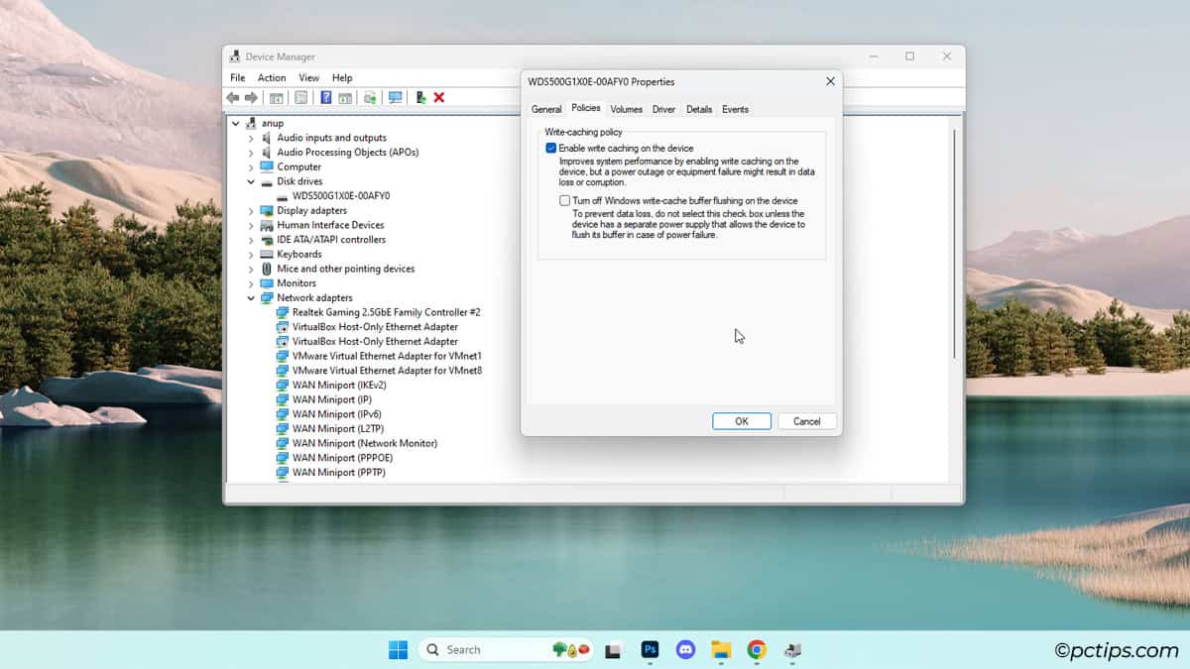The width and height of the screenshot is (1190, 669).
Task: Click the Show/Hide Action Pane toolbar icon
Action: tap(345, 97)
